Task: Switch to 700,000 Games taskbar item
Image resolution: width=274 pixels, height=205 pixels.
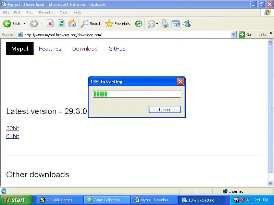Action: 60,200
